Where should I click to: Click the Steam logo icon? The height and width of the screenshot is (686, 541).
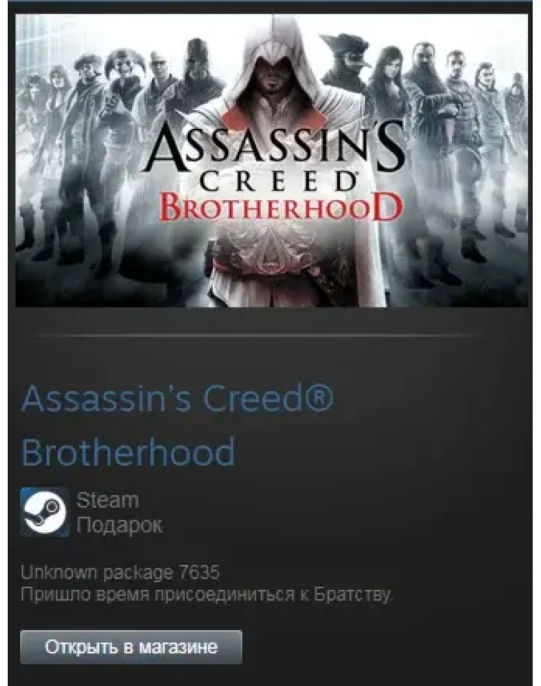(x=45, y=513)
